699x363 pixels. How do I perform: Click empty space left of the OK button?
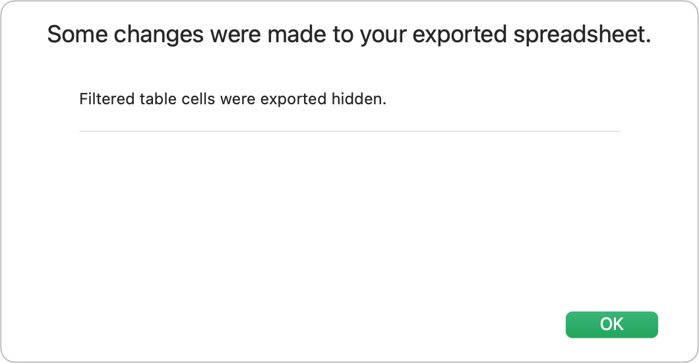[396, 324]
